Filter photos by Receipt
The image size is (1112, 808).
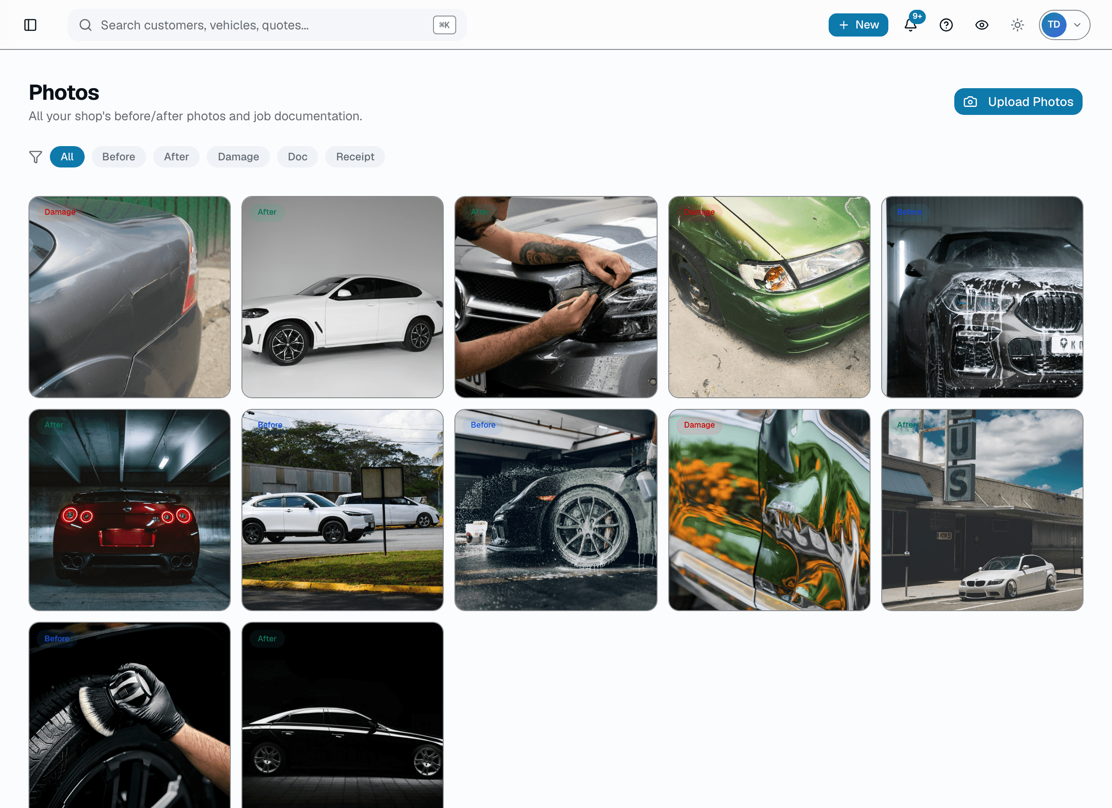[x=355, y=157]
